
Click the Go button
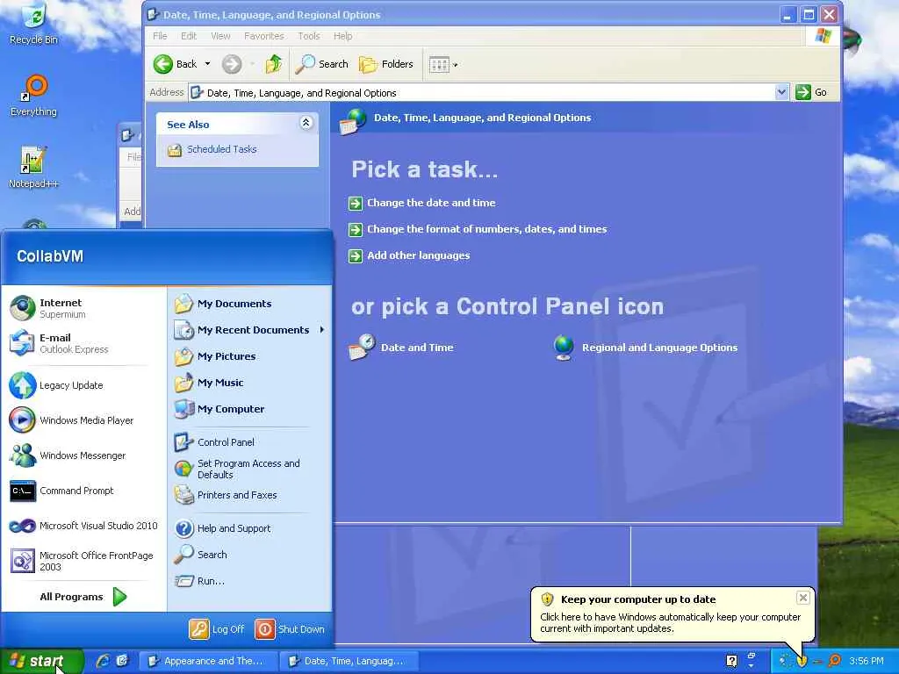[812, 92]
